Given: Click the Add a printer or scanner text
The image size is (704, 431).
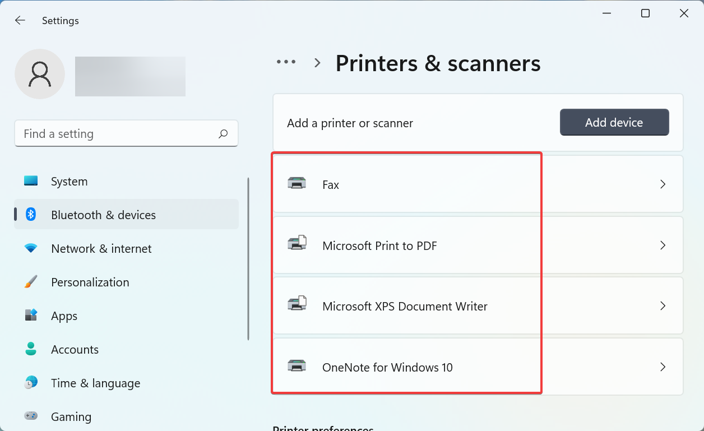Looking at the screenshot, I should pos(350,123).
